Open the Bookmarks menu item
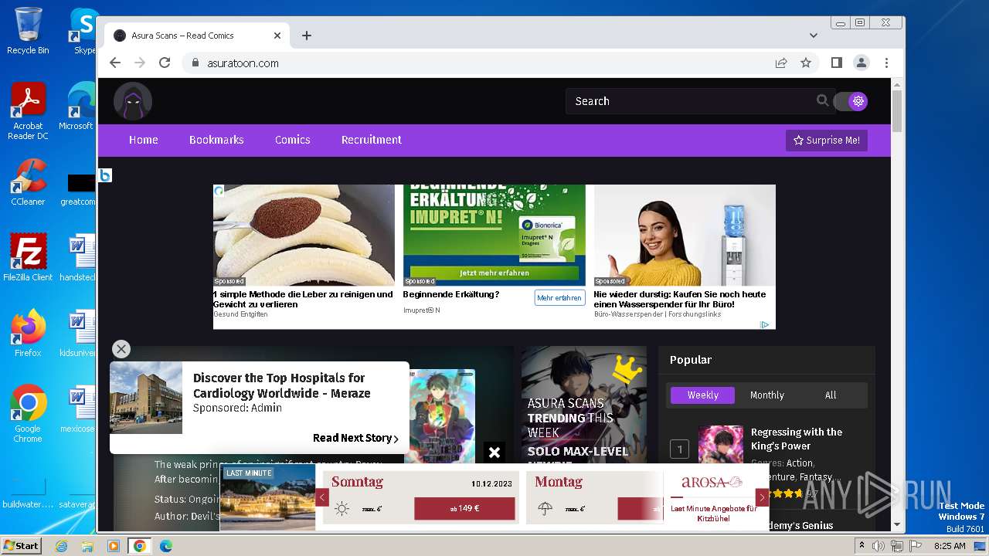 click(x=216, y=140)
